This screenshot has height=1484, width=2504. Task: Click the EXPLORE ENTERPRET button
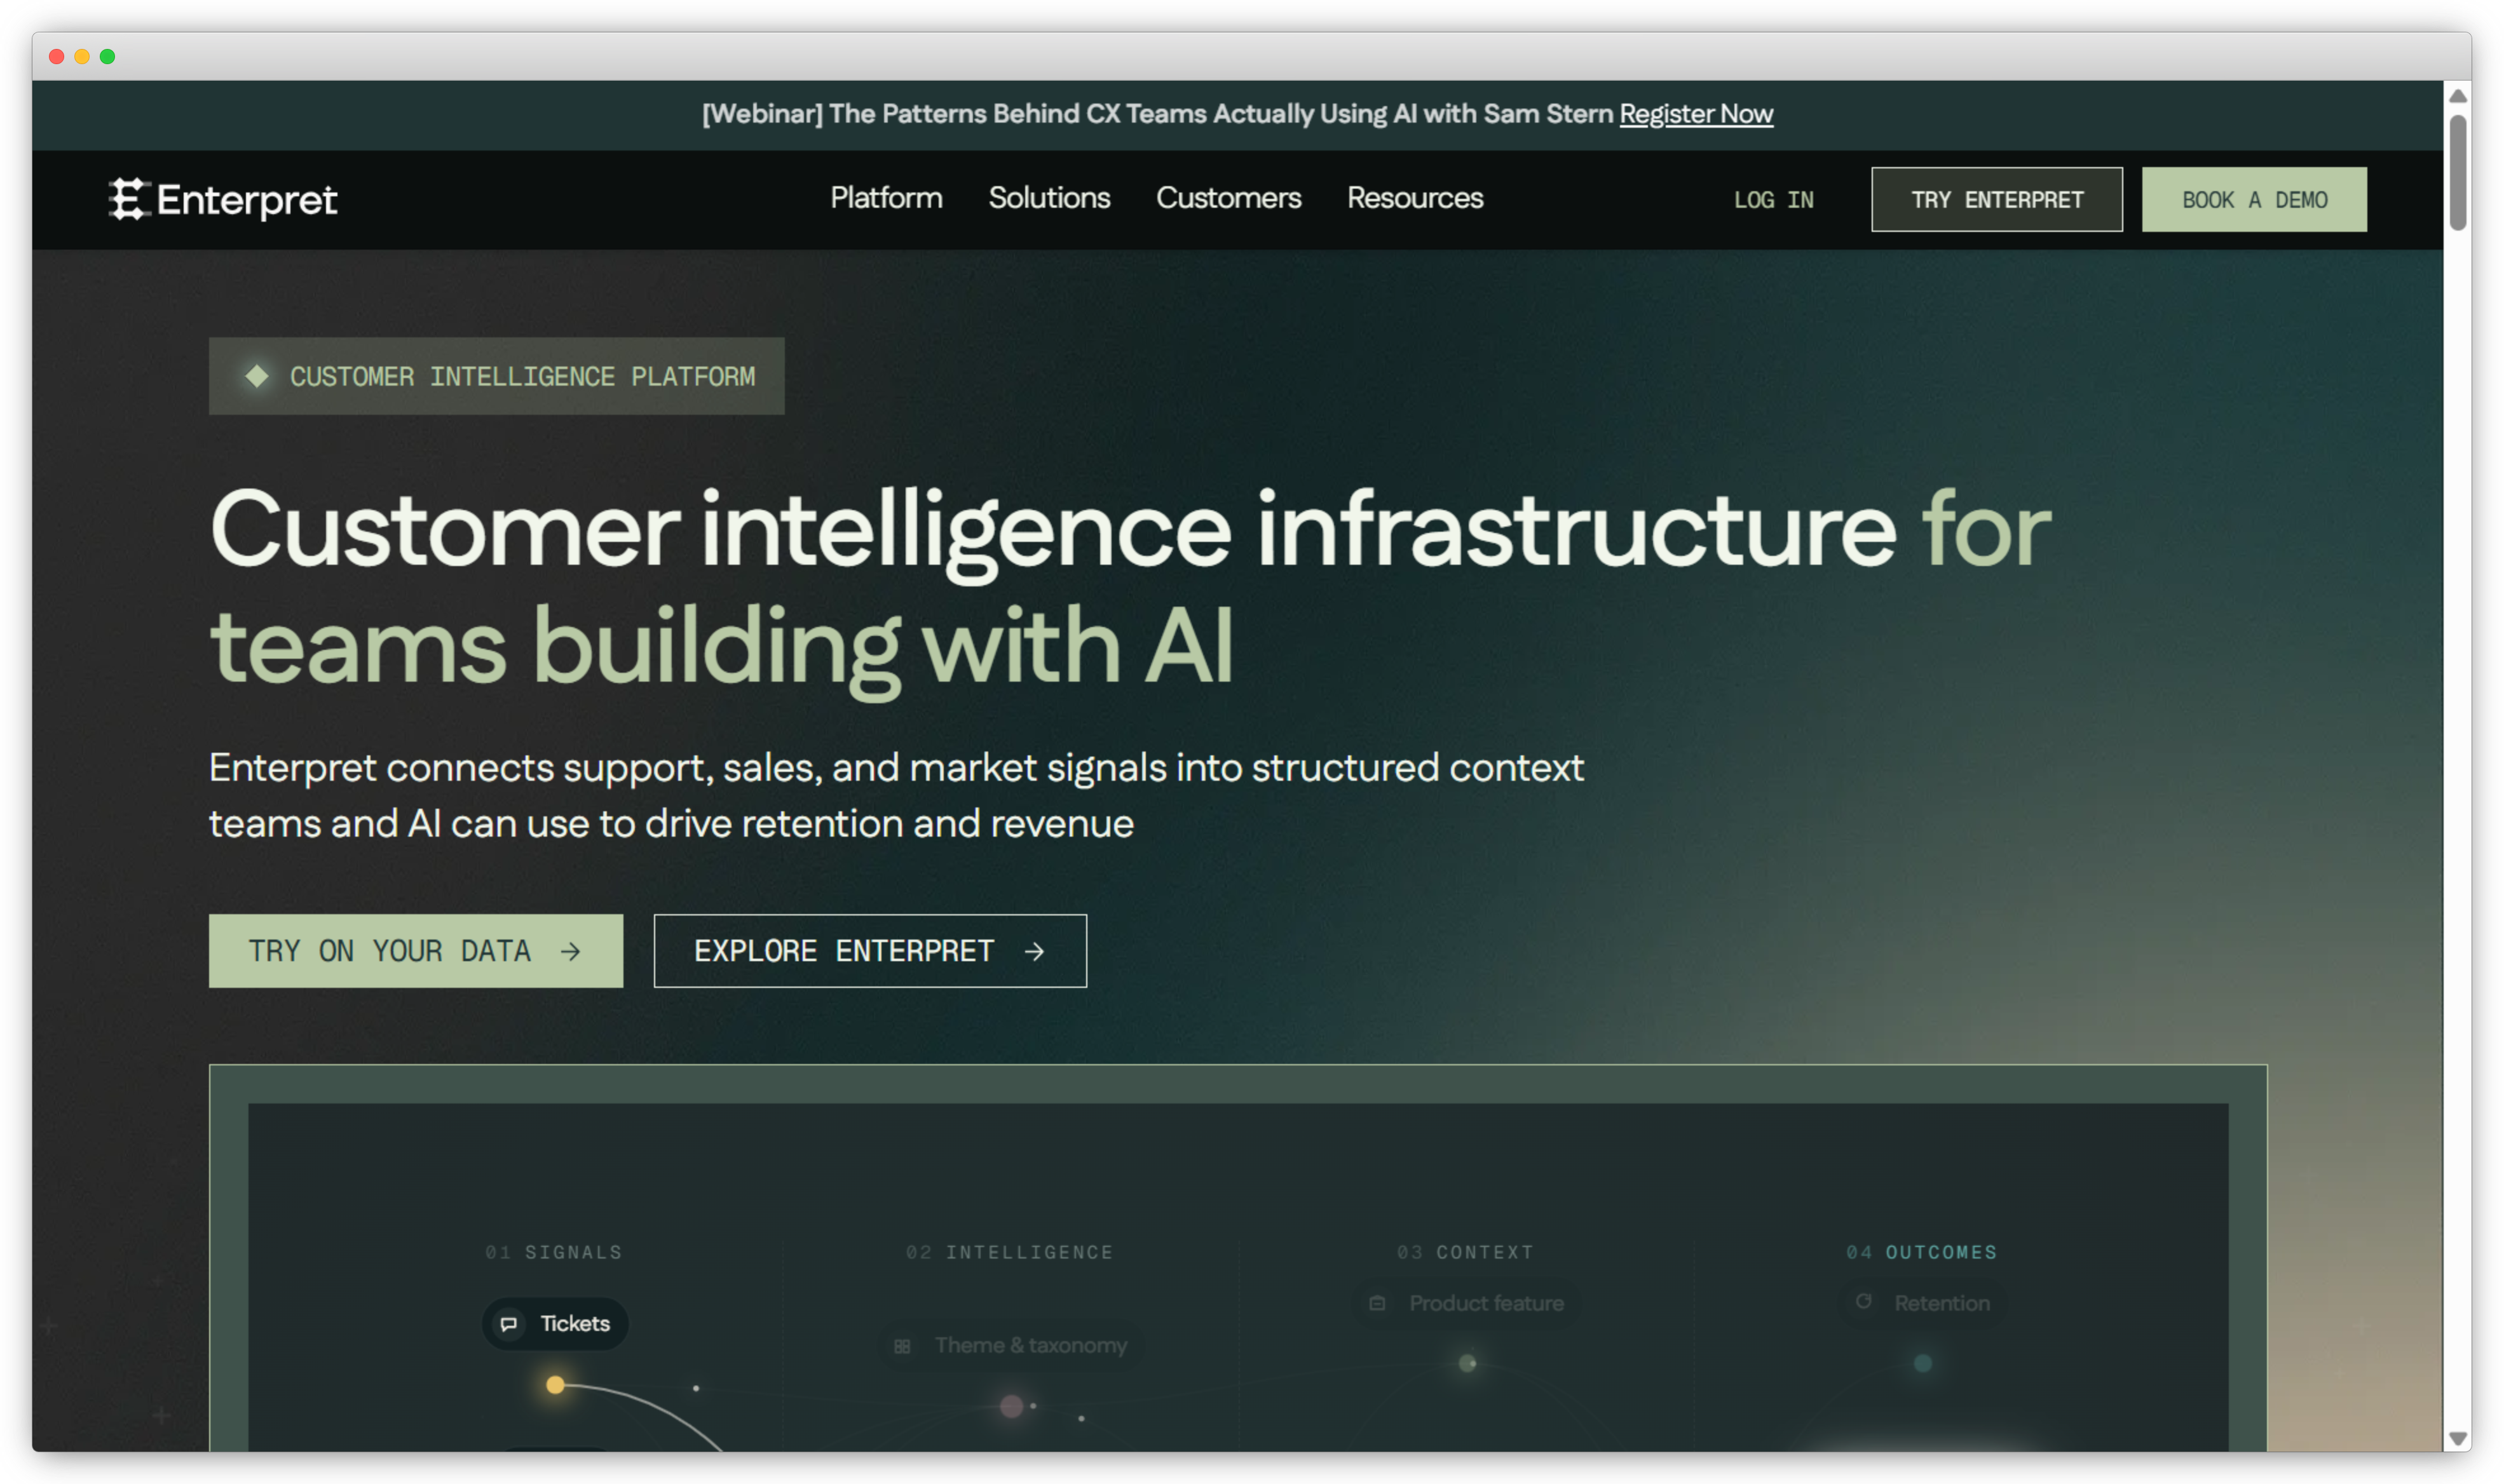pyautogui.click(x=869, y=950)
